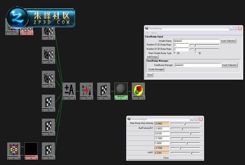Open the File menu in SmartBump window
The width and height of the screenshot is (245, 165).
click(x=147, y=33)
